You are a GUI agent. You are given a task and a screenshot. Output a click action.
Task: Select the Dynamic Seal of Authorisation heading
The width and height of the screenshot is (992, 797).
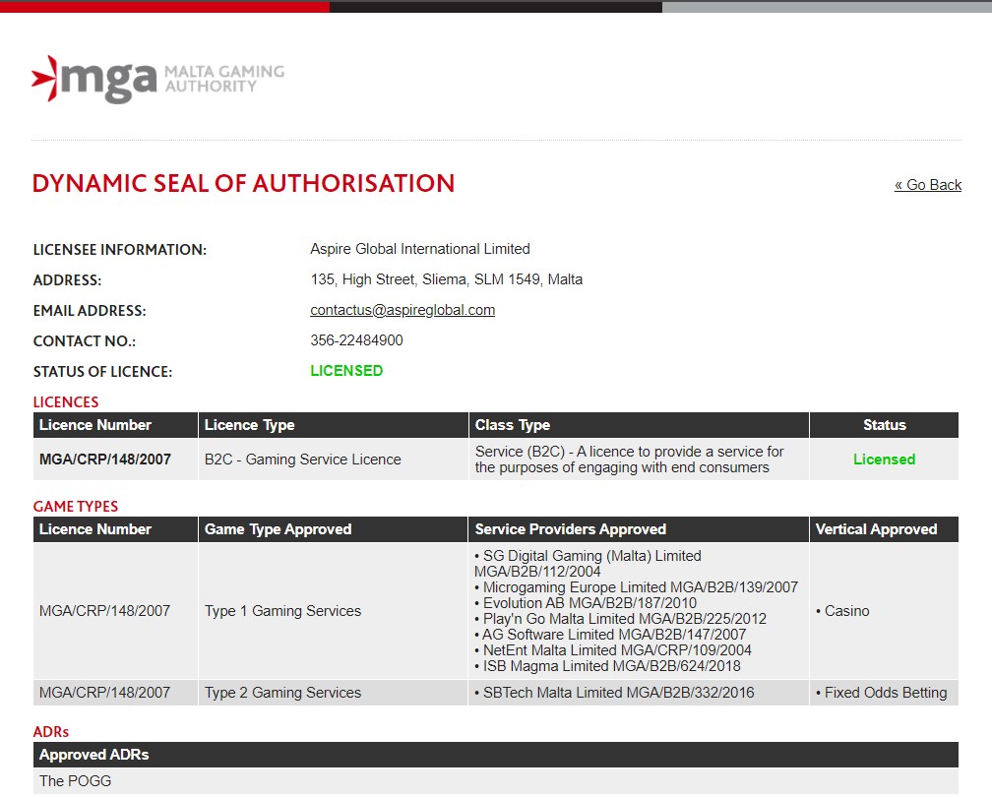(x=244, y=183)
